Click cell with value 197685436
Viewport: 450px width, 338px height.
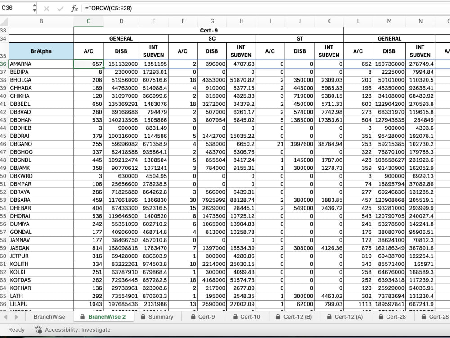[x=121, y=304]
